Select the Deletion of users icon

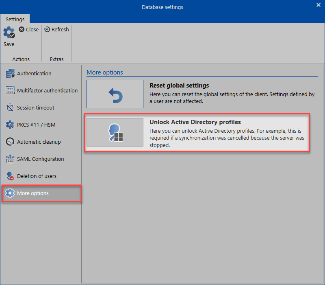(10, 176)
